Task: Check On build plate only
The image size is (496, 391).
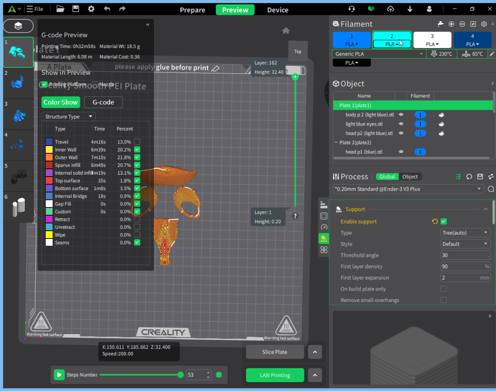Action: 443,289
